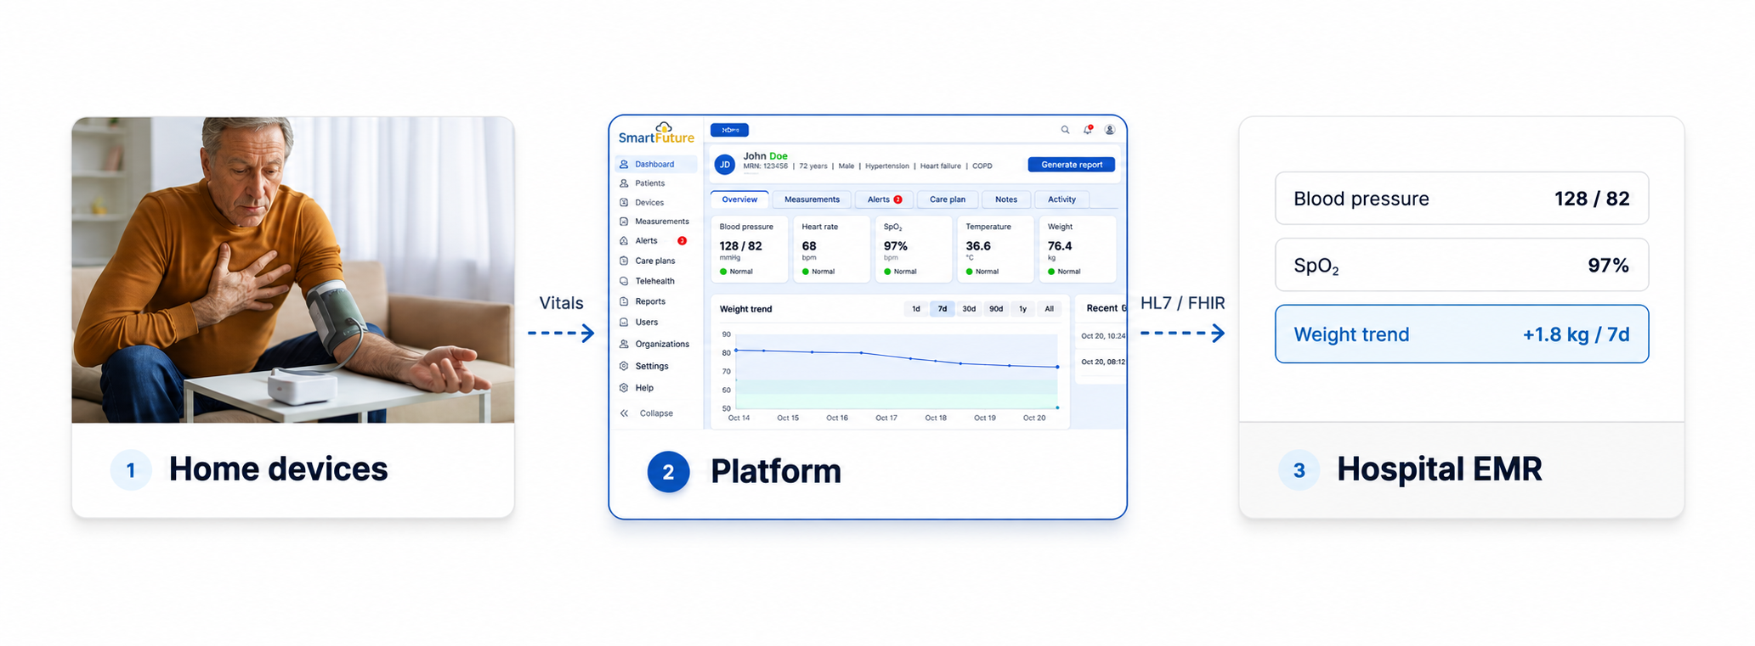The image size is (1755, 646).
Task: Open the Weight 76.4 kg card
Action: pyautogui.click(x=1078, y=249)
